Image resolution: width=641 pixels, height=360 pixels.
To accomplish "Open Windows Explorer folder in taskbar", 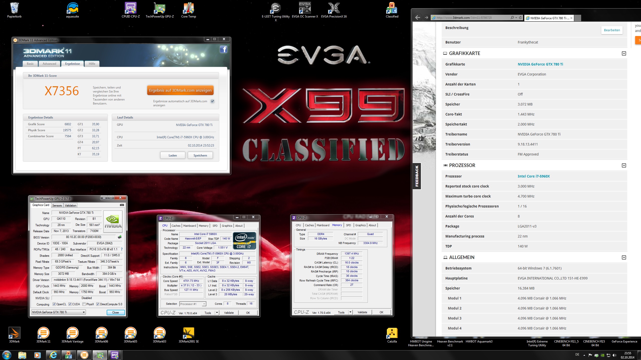I will 22,355.
